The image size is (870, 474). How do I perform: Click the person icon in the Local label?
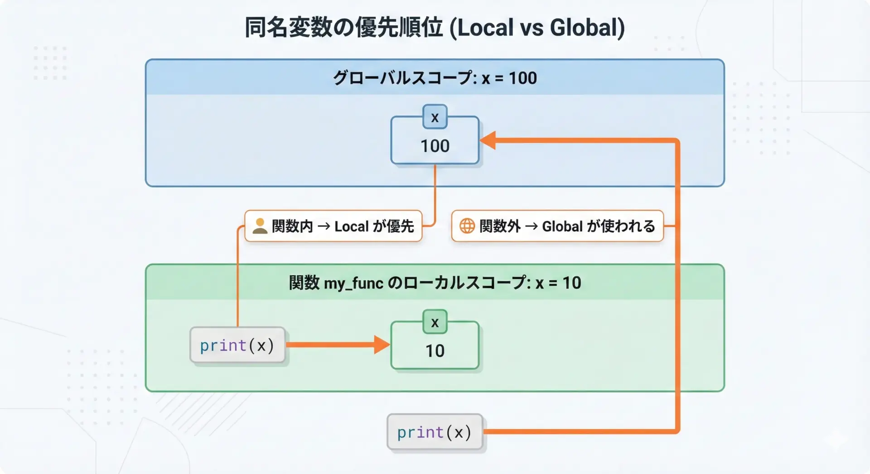tap(260, 226)
